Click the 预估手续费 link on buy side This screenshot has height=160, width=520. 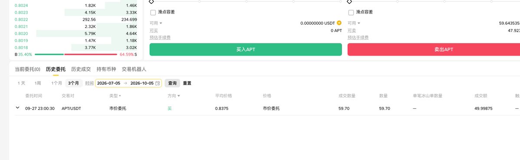click(x=160, y=38)
